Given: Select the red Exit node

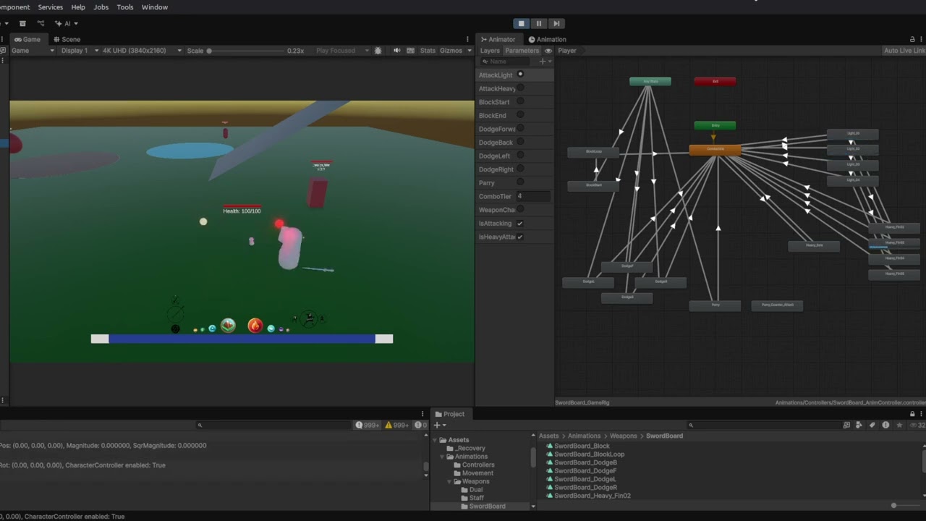Looking at the screenshot, I should pos(715,82).
